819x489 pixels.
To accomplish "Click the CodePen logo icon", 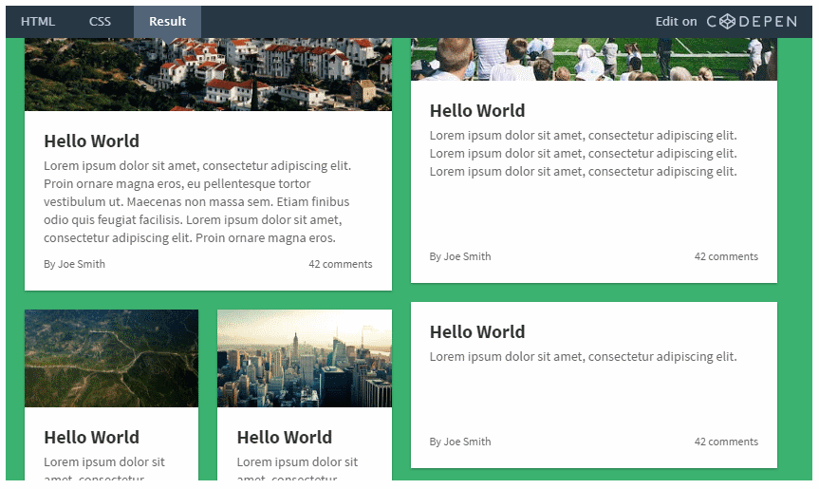I will (727, 22).
